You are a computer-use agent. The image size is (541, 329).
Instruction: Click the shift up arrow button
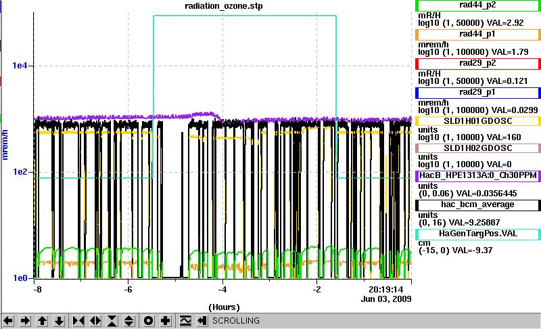tap(42, 321)
